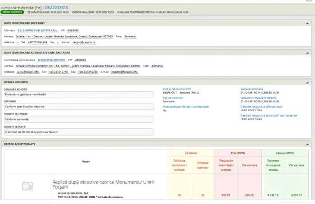315x204 pixels.
Task: Open the www.focsani.info website link
Action: point(28,72)
